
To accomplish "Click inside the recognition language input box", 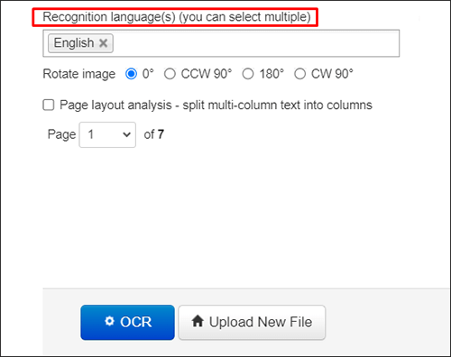I will [221, 43].
